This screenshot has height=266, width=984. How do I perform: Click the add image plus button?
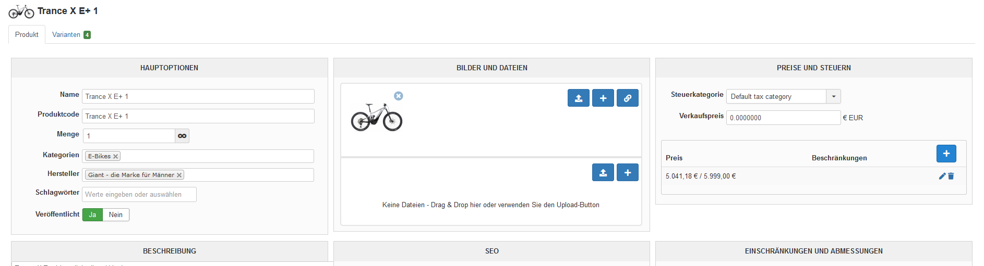pos(603,98)
